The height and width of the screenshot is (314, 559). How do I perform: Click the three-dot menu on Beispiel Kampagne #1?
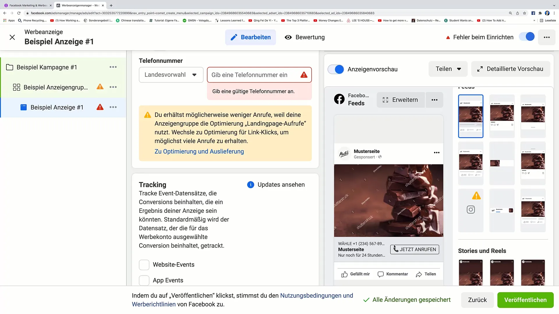point(113,67)
